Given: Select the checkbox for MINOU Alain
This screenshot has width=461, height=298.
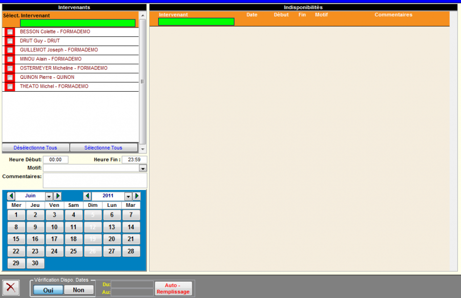Looking at the screenshot, I should (10, 59).
